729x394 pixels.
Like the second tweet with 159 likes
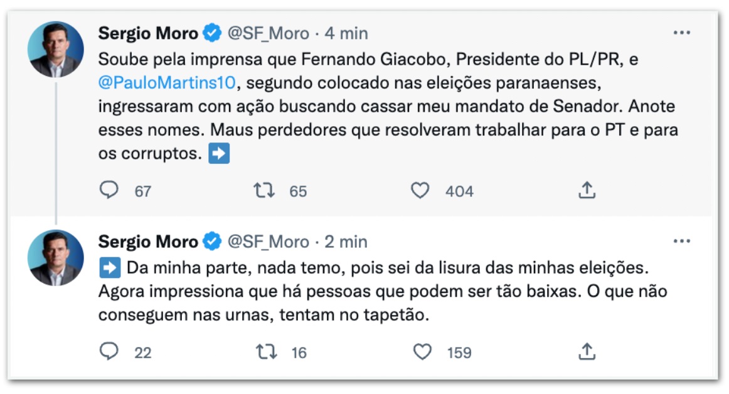click(422, 352)
